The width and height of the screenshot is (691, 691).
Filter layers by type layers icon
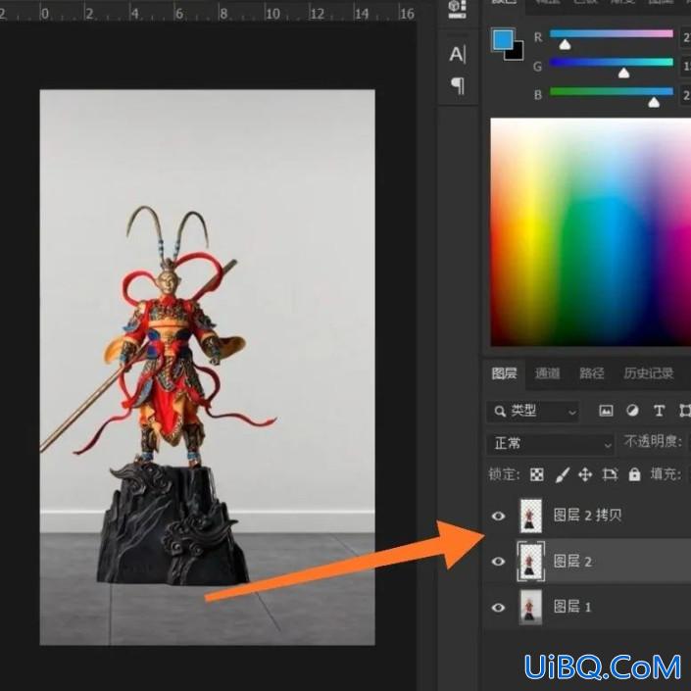point(659,411)
